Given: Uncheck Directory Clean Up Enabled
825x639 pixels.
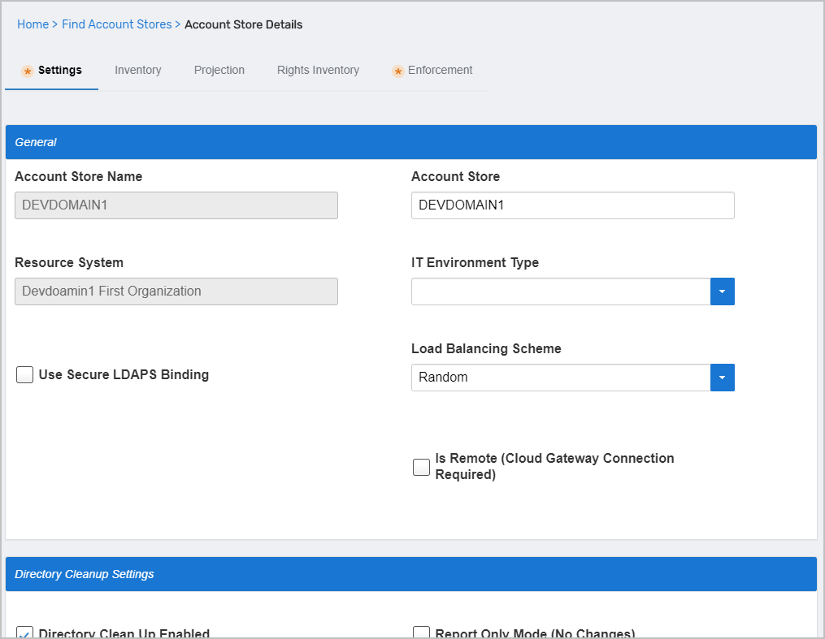Looking at the screenshot, I should [x=25, y=633].
